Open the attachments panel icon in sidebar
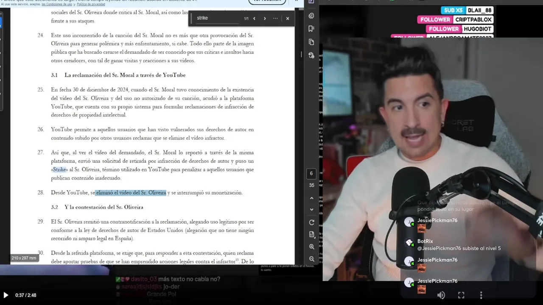Image resolution: width=543 pixels, height=305 pixels. coord(311,55)
